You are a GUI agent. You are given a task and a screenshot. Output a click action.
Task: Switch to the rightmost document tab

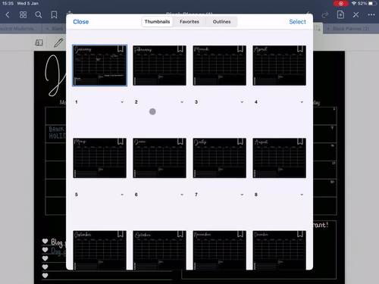click(351, 29)
